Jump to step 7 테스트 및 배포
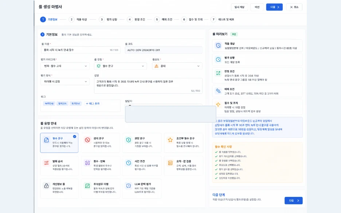The height and width of the screenshot is (213, 341). click(x=223, y=19)
